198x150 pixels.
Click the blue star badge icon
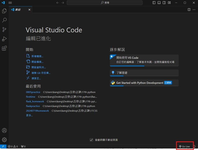click(x=112, y=56)
